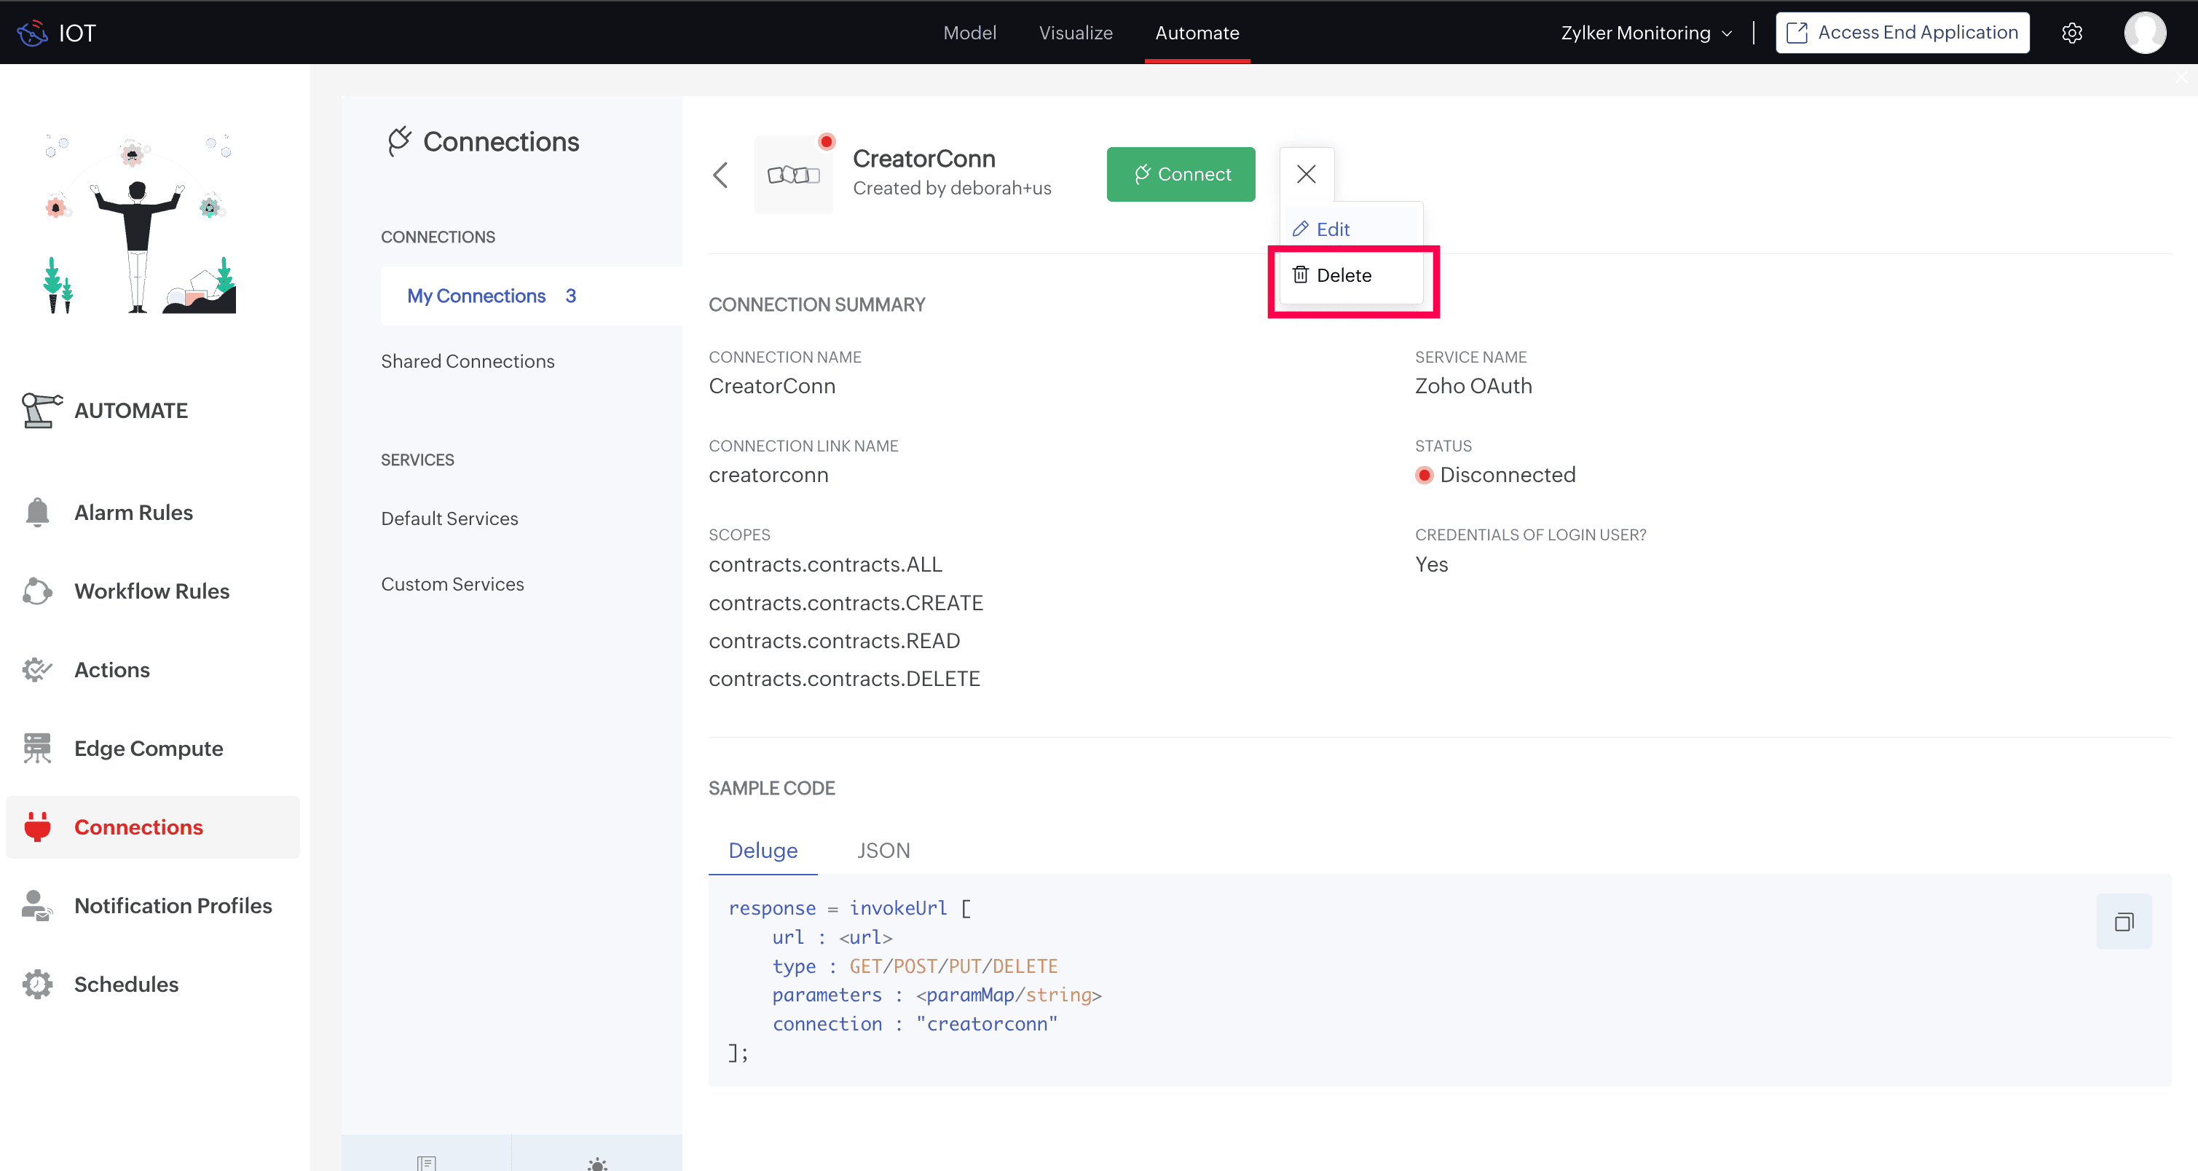Click the copy sample code icon
2198x1171 pixels.
(x=2123, y=922)
